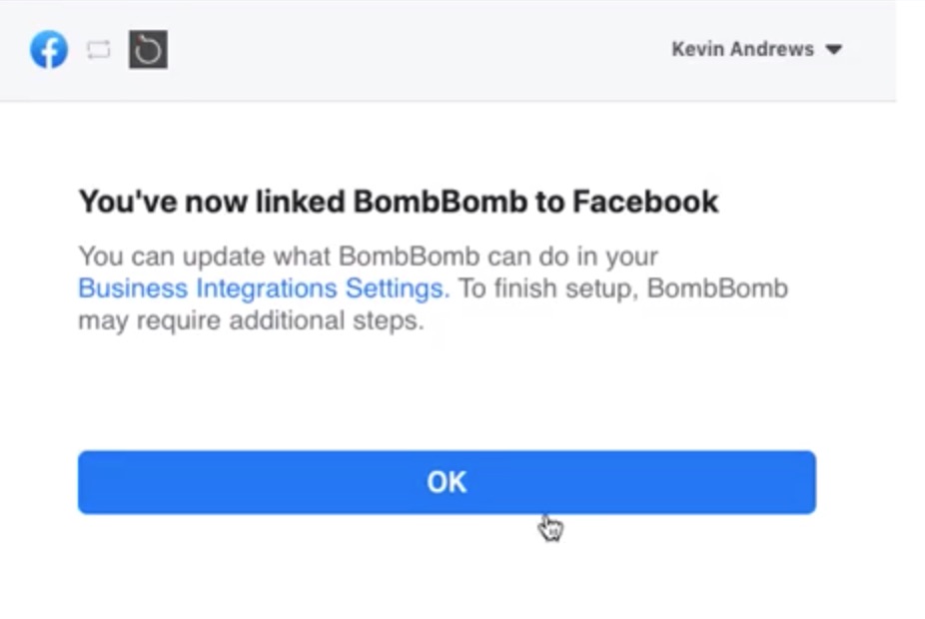This screenshot has width=925, height=619.
Task: Click the Facebook logo icon
Action: click(49, 50)
